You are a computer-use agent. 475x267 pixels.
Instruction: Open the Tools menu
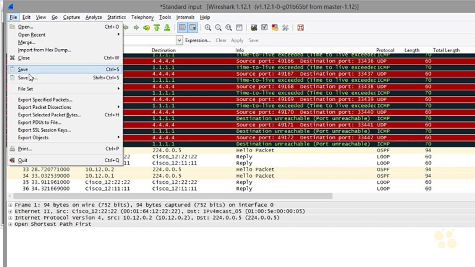pyautogui.click(x=165, y=17)
